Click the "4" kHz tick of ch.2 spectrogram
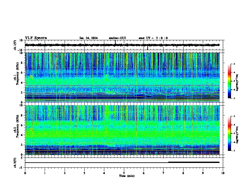251x194 pixels. pyautogui.click(x=22, y=135)
